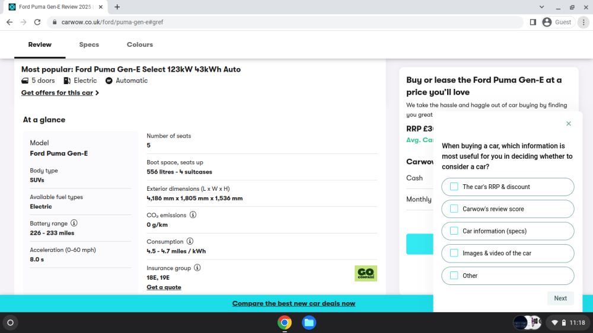Select the Ford Puma Gen-E browser tab

click(x=55, y=7)
